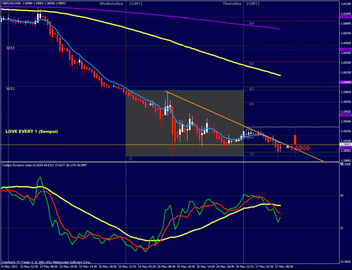
Task: Click the 16 May 14:30 time label
Action: (x=206, y=267)
